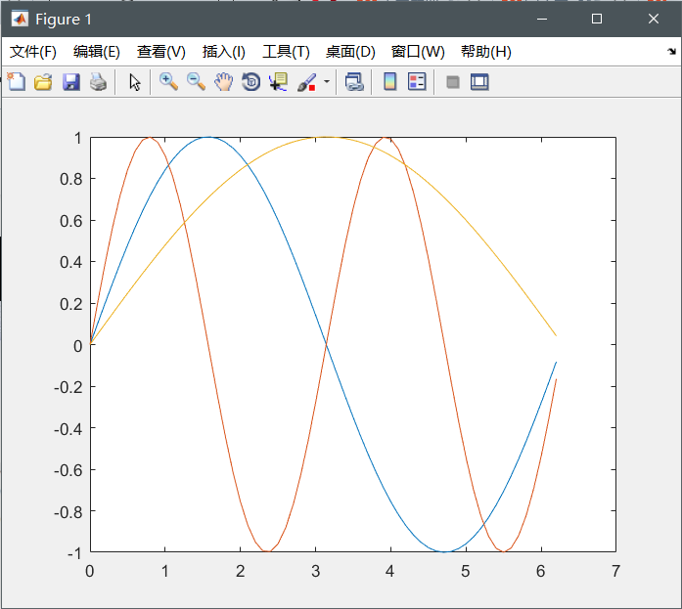Click the x-axis label 3
The image size is (682, 609).
[315, 571]
